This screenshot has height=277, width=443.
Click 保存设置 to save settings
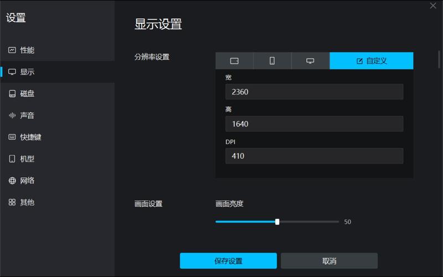228,261
